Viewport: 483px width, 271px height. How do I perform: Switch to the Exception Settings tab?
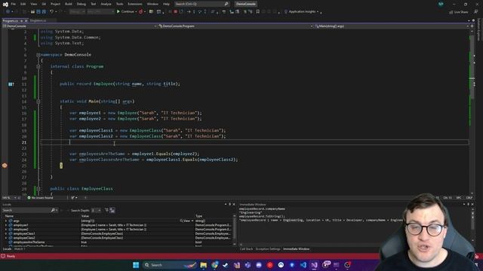(x=268, y=249)
